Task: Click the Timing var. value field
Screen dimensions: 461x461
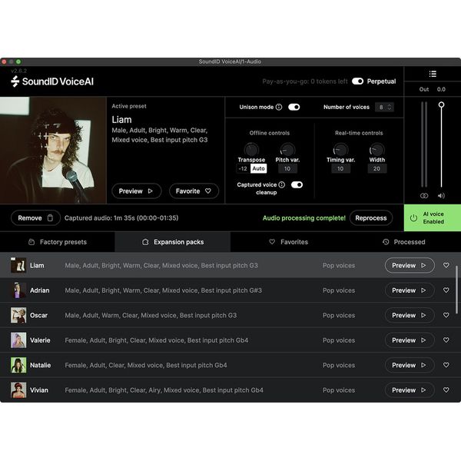Action: [340, 168]
